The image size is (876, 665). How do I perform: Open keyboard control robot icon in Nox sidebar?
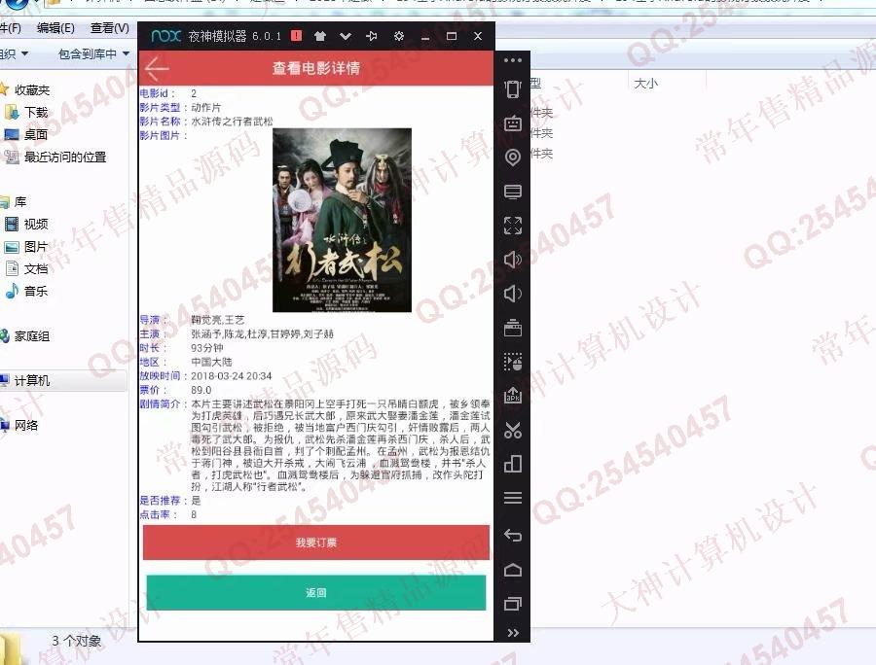point(512,122)
